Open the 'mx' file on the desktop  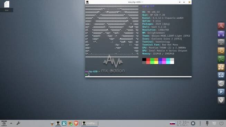pos(7,6)
